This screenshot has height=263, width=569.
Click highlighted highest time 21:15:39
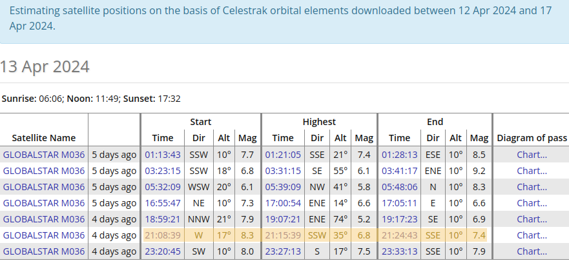(x=283, y=235)
